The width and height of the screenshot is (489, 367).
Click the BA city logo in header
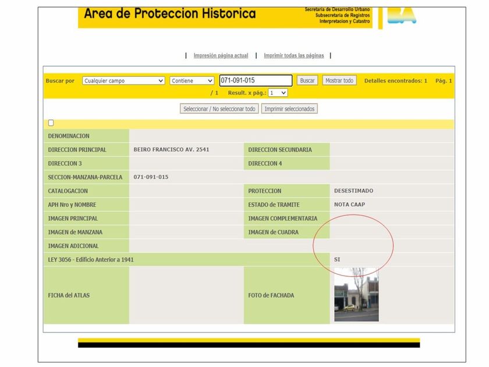[x=402, y=16]
